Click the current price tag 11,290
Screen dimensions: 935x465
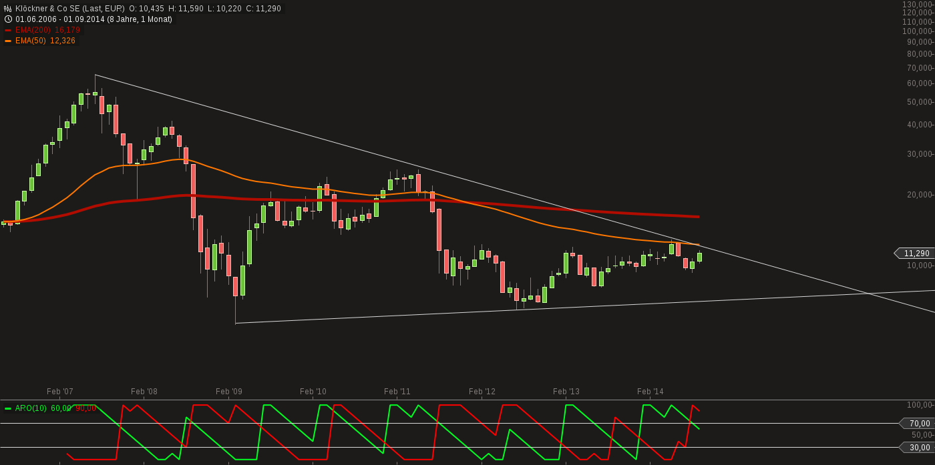[916, 254]
